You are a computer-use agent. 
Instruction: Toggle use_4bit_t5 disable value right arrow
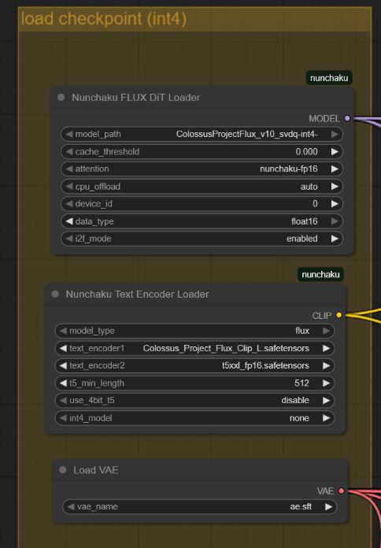click(326, 401)
